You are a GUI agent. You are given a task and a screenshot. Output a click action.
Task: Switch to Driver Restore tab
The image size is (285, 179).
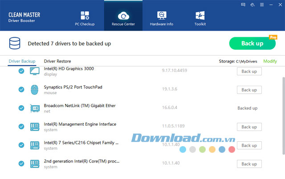pos(57,61)
